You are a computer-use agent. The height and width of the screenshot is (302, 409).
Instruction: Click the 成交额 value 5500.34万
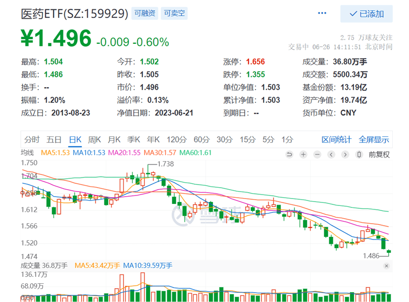coord(350,75)
